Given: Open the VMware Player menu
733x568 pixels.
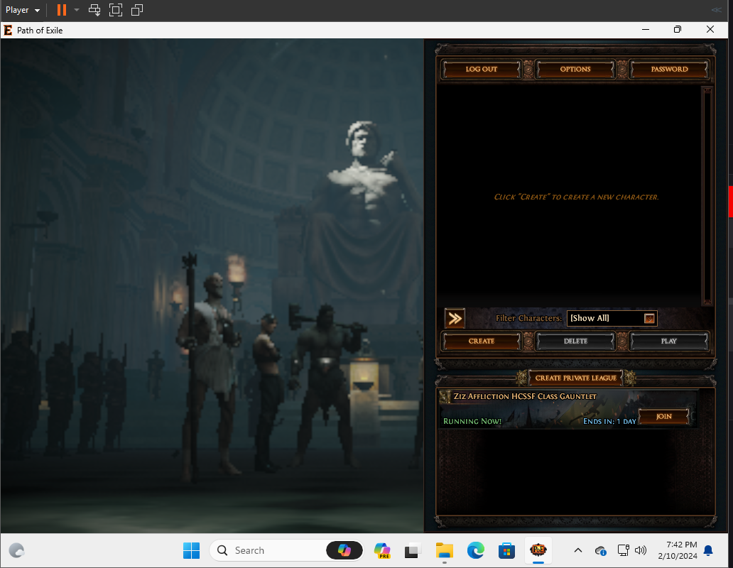Looking at the screenshot, I should [x=23, y=10].
